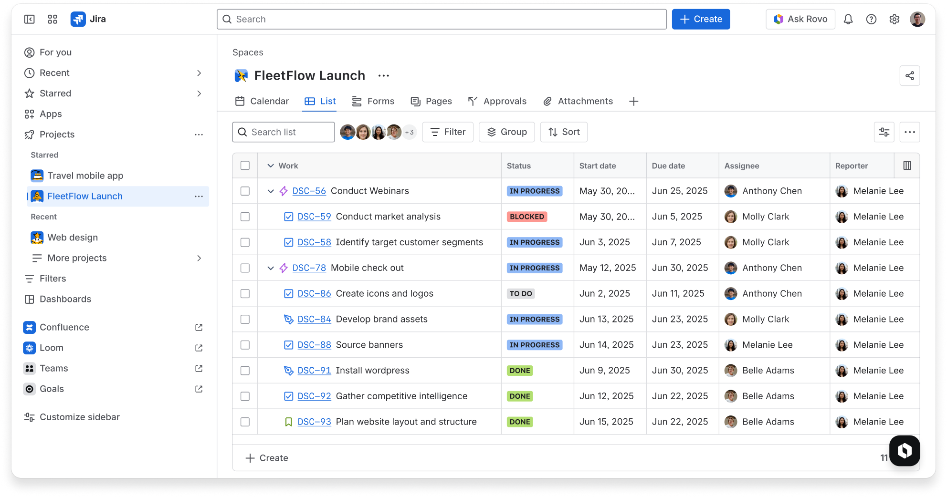The width and height of the screenshot is (947, 497).
Task: Open the settings gear icon
Action: [x=894, y=19]
